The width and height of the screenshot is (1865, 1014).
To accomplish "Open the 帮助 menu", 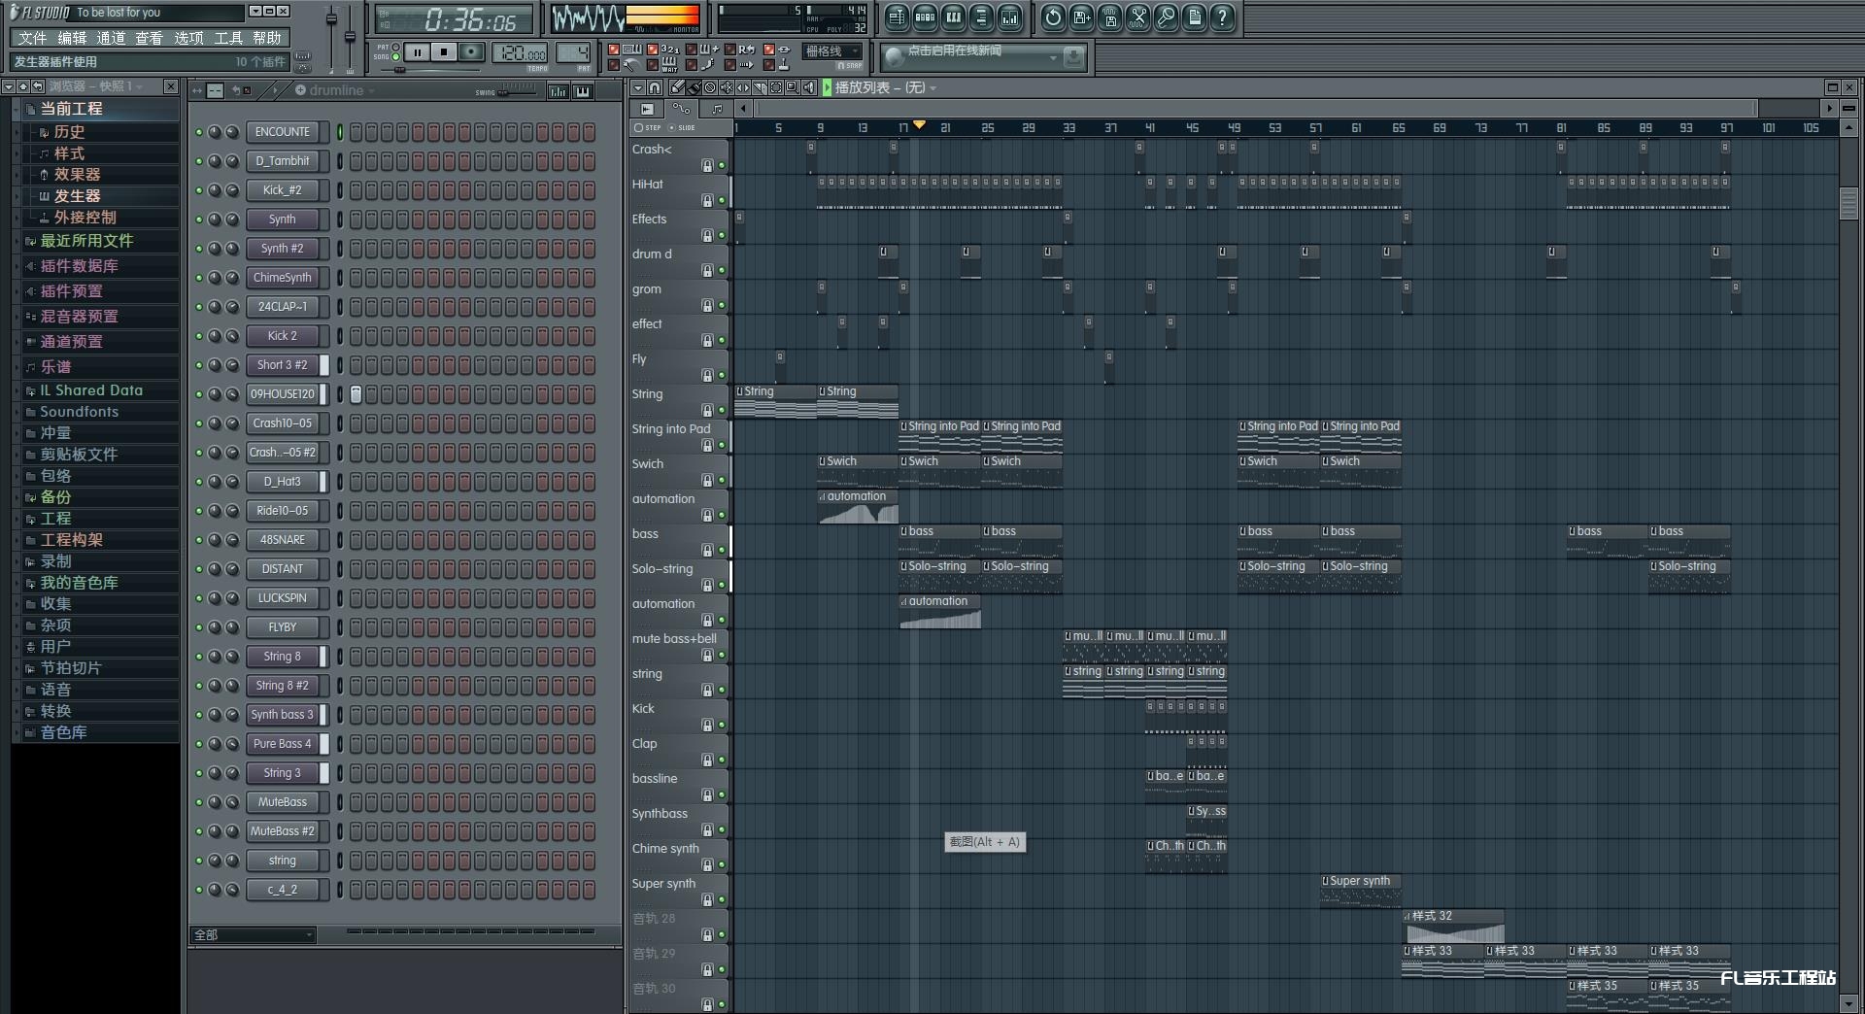I will click(267, 38).
